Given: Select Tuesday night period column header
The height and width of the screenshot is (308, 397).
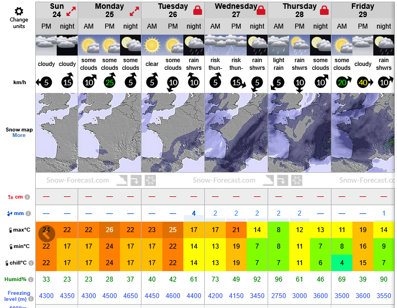Looking at the screenshot, I should pos(194,26).
